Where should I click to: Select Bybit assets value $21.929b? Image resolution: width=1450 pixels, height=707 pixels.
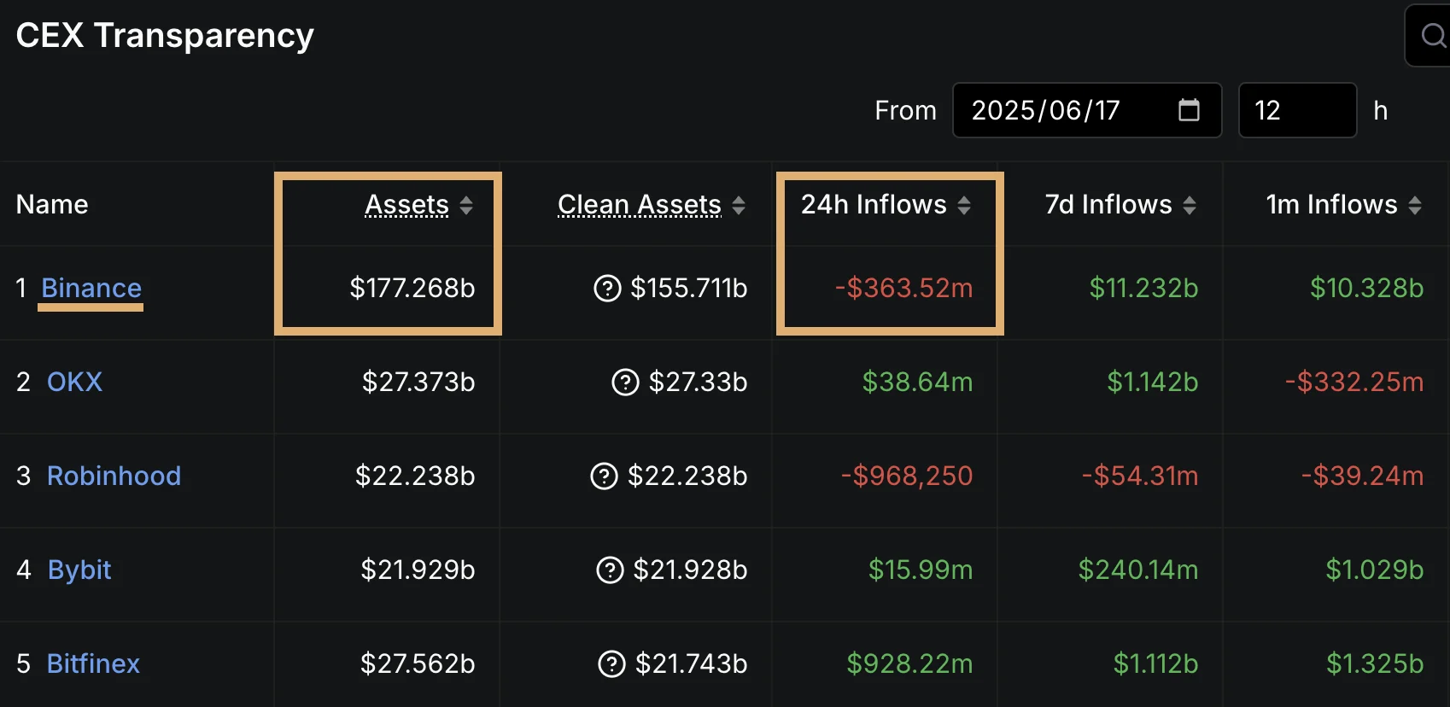tap(418, 570)
